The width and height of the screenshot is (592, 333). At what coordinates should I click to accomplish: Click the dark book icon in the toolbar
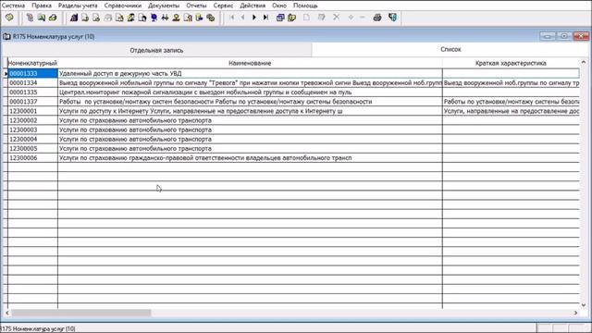pos(74,18)
